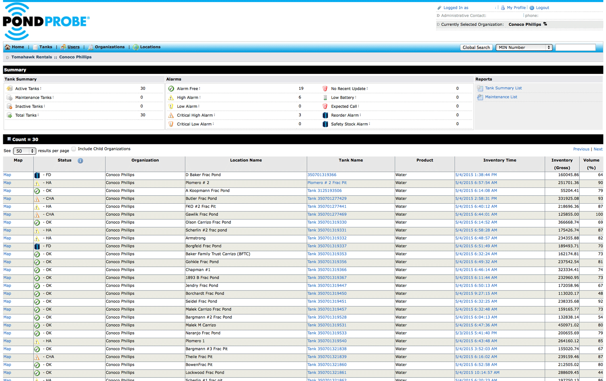Click the Global Search button
Image resolution: width=606 pixels, height=381 pixels.
coord(476,48)
